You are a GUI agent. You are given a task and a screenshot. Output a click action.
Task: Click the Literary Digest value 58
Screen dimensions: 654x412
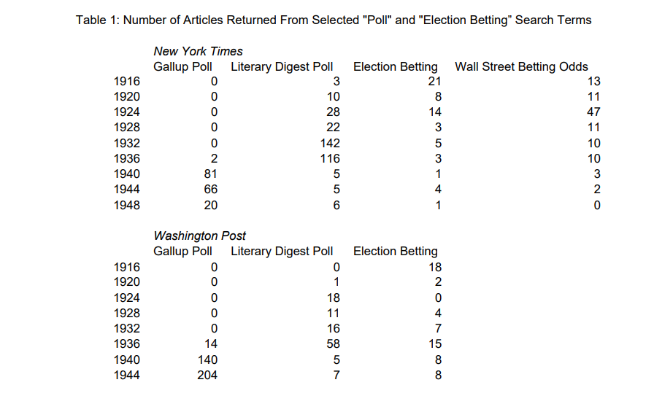coord(333,344)
